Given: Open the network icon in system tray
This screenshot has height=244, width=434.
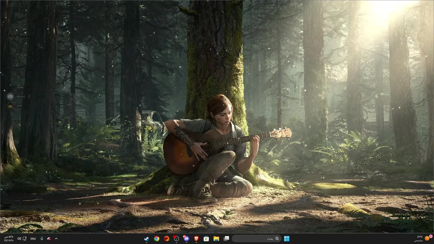Looking at the screenshot, I should point(25,239).
